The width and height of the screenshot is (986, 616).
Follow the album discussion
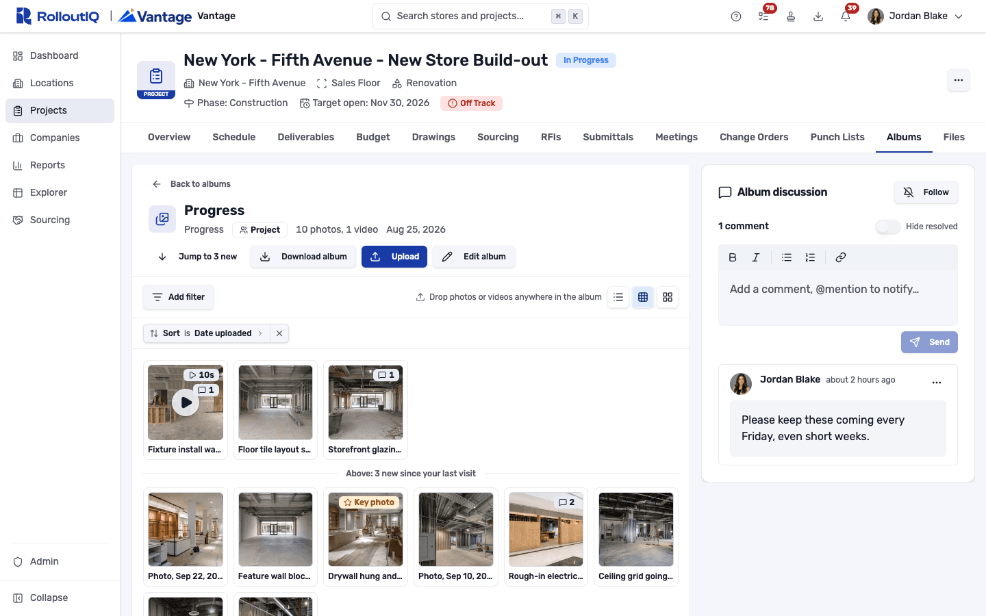tap(926, 192)
